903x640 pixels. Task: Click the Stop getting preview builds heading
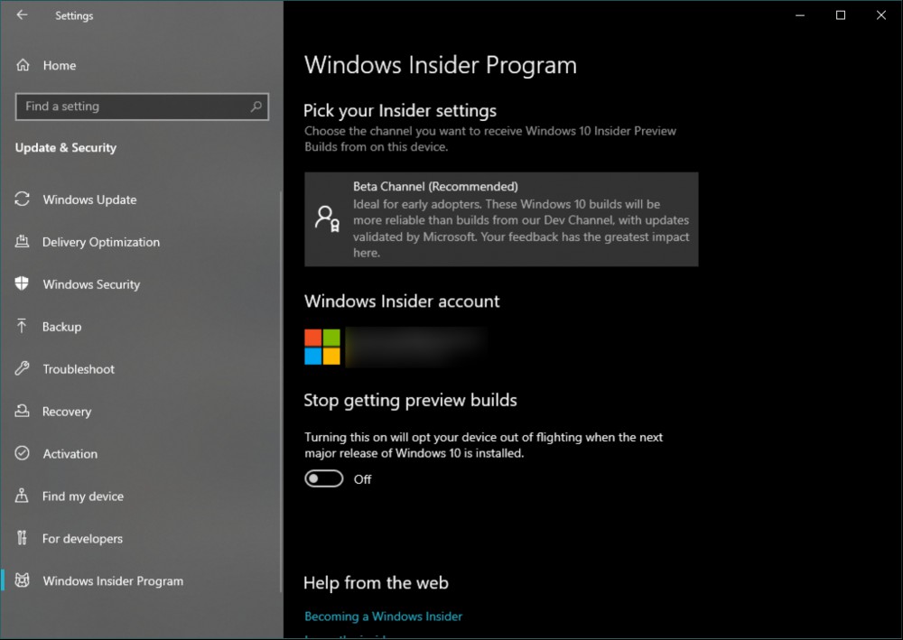tap(410, 400)
